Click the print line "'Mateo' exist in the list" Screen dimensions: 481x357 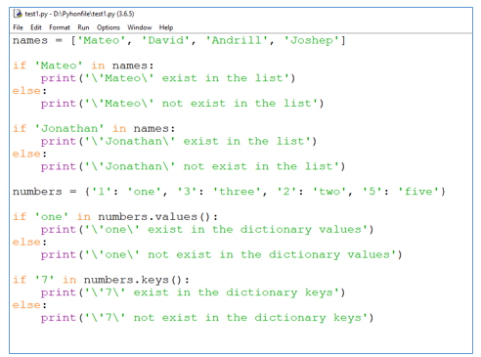coord(168,78)
